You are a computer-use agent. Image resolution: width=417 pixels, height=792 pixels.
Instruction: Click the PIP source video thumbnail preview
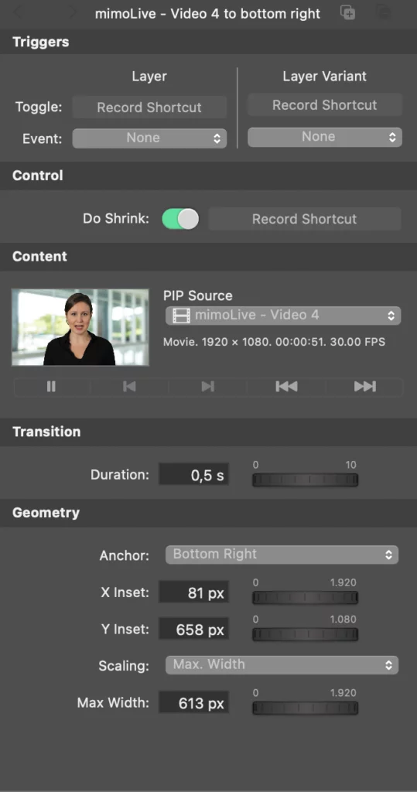(80, 327)
